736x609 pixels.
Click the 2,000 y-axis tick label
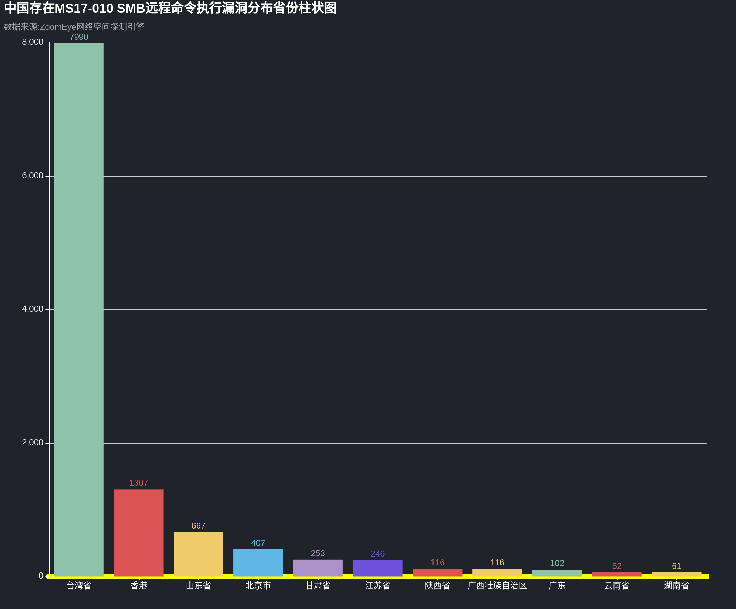pyautogui.click(x=33, y=443)
